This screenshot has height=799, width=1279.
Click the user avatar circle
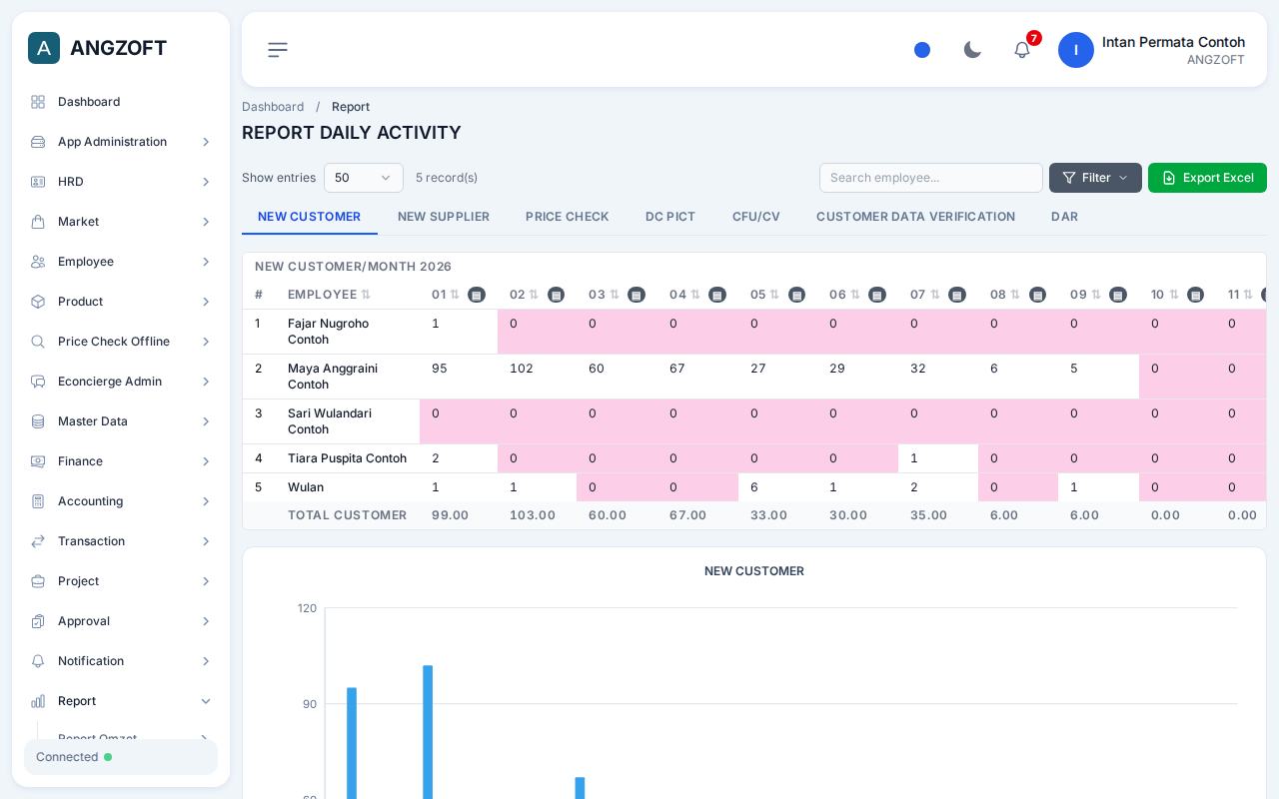tap(1076, 50)
